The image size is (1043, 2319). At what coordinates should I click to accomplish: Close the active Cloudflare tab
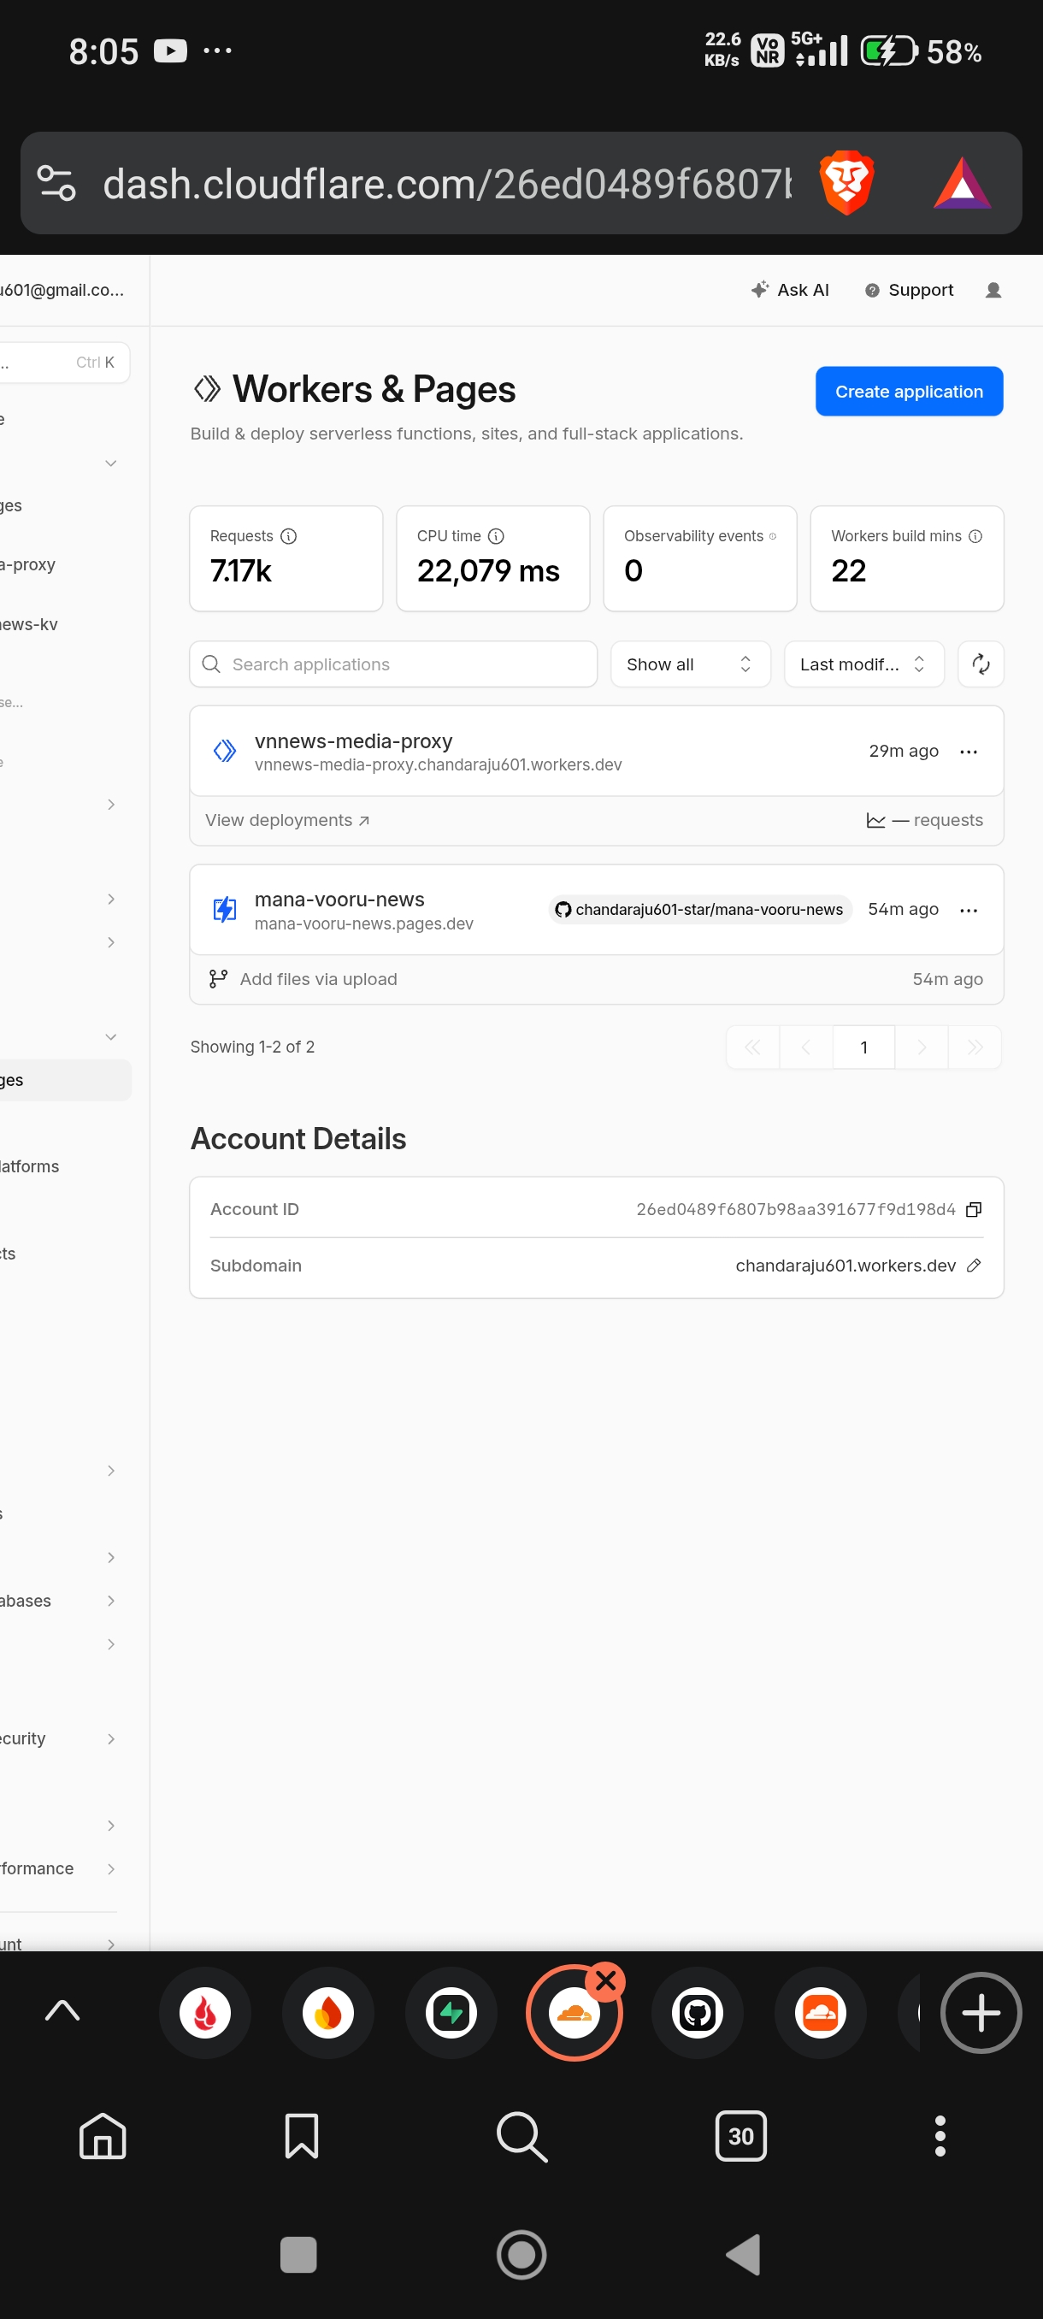point(605,1980)
